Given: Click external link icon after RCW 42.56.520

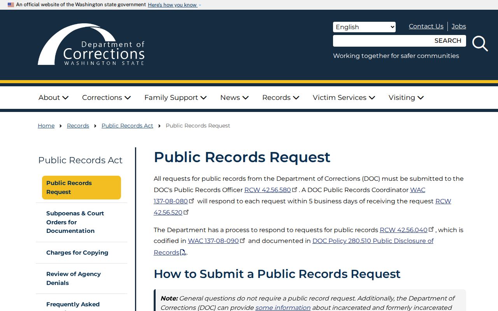Looking at the screenshot, I should [186, 212].
